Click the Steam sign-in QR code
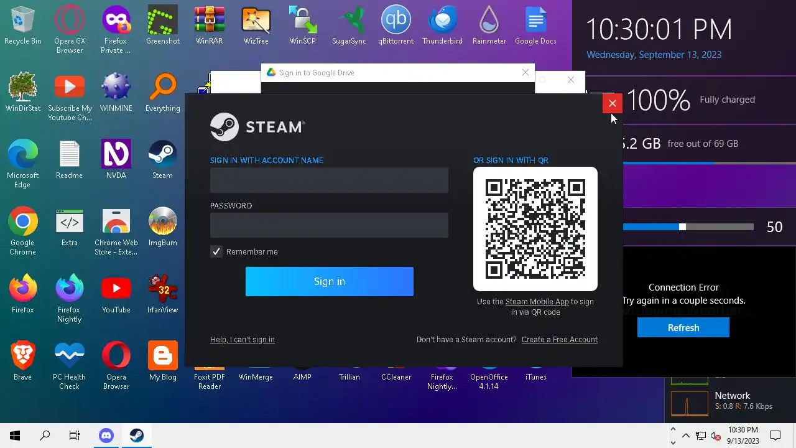796x448 pixels. click(x=535, y=229)
